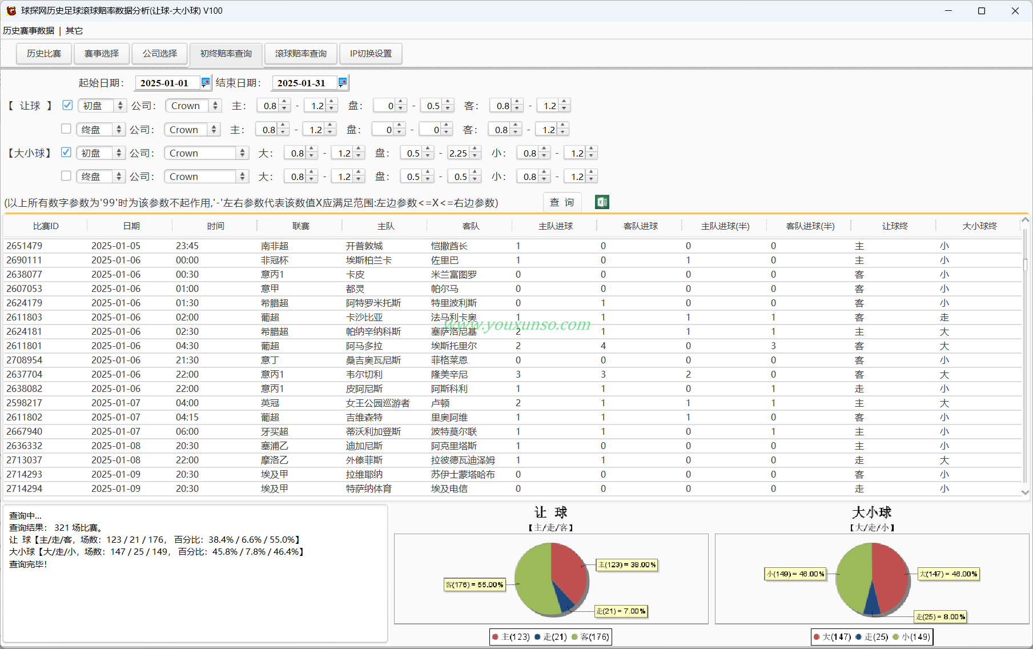Click time cell 21:30 for 桑吉奥瓦尼斯
This screenshot has height=649, width=1033.
point(187,360)
